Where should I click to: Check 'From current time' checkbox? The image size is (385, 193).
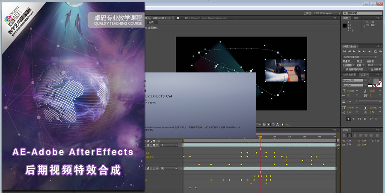[344, 69]
